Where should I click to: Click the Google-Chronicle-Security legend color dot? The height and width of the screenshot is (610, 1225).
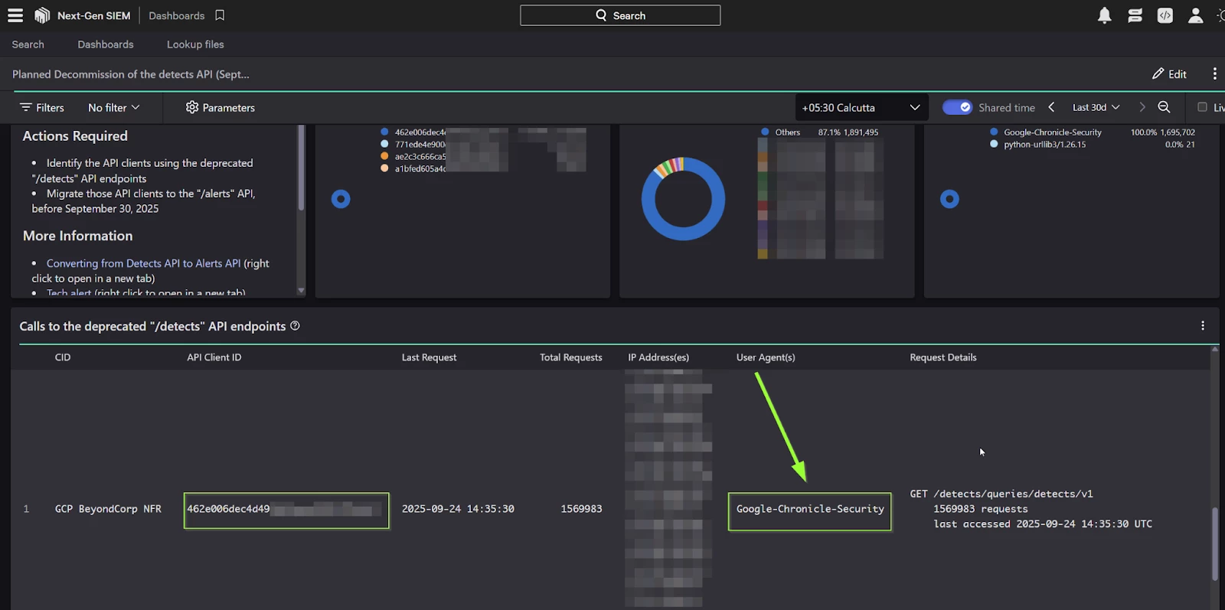(994, 132)
